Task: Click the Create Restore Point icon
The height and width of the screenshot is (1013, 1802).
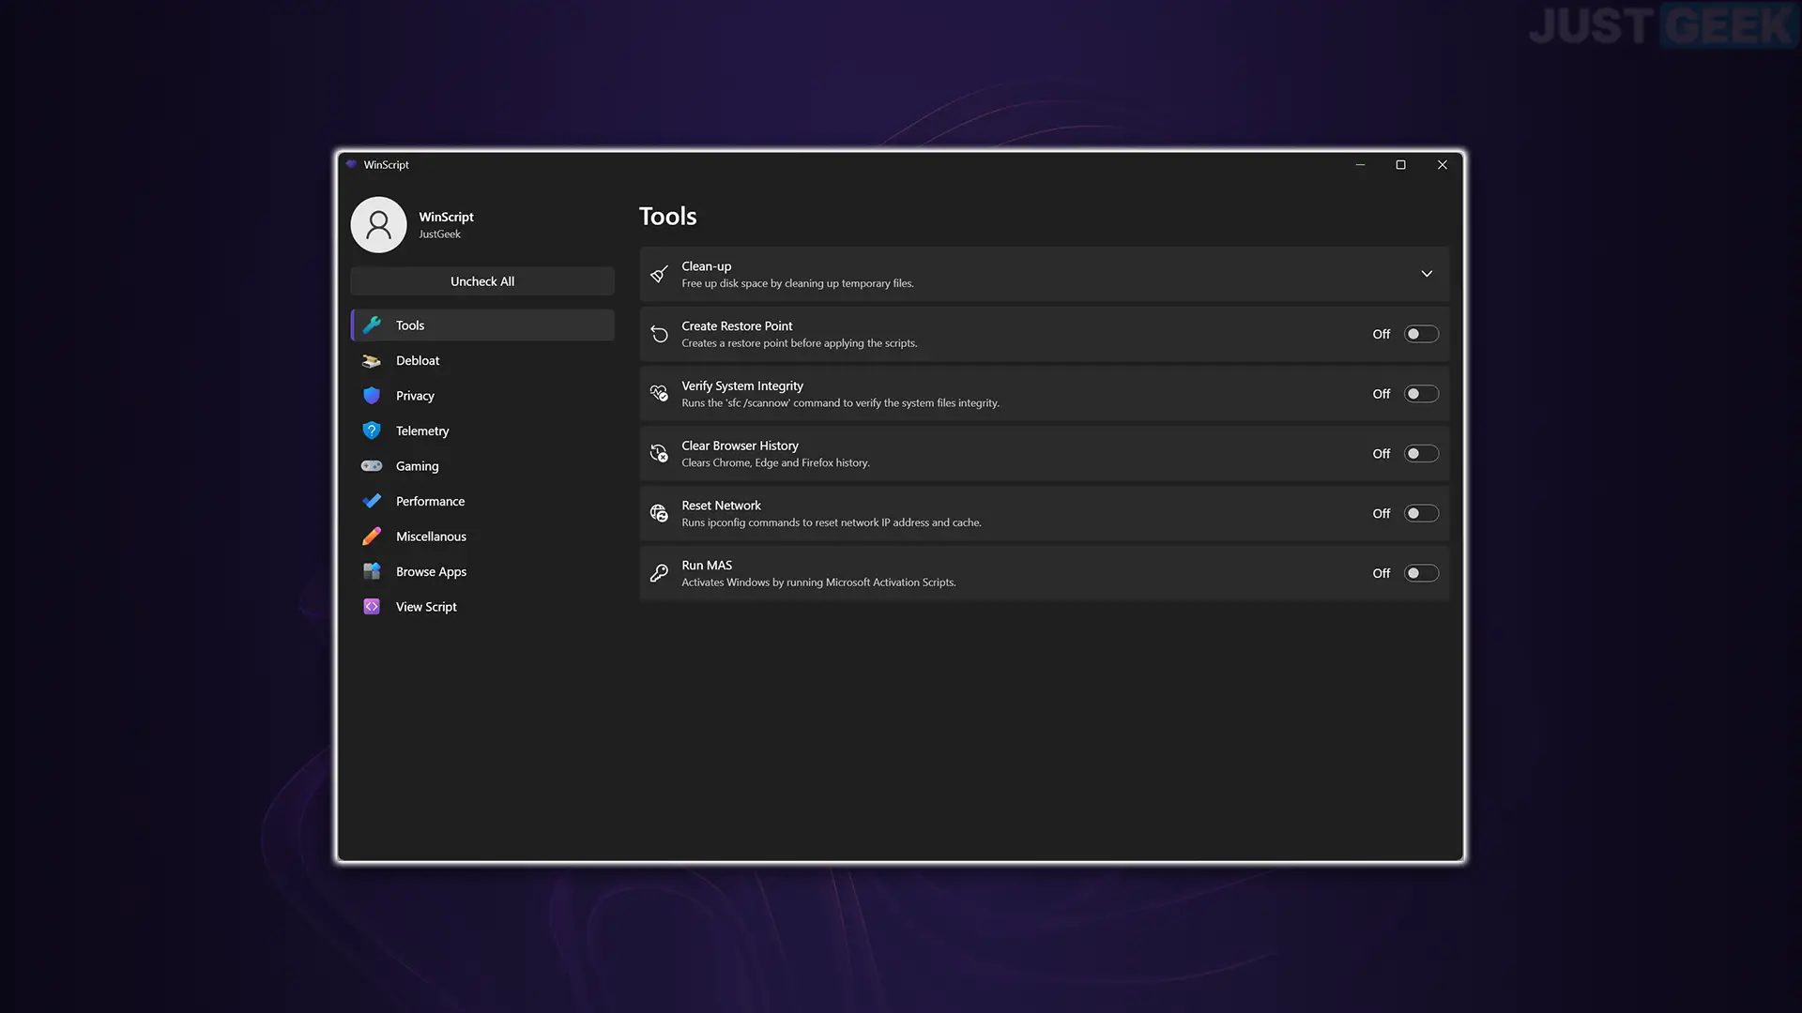Action: click(660, 334)
